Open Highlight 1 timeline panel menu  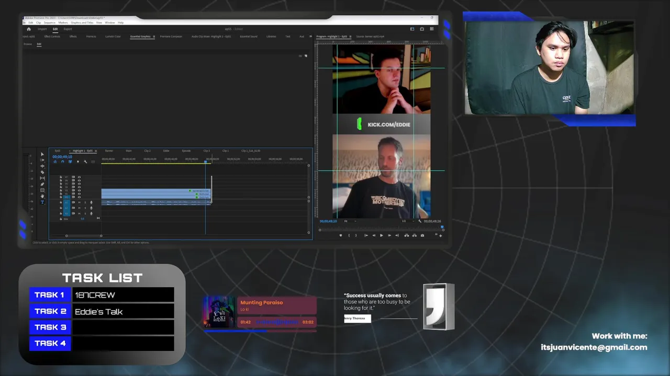click(x=95, y=151)
